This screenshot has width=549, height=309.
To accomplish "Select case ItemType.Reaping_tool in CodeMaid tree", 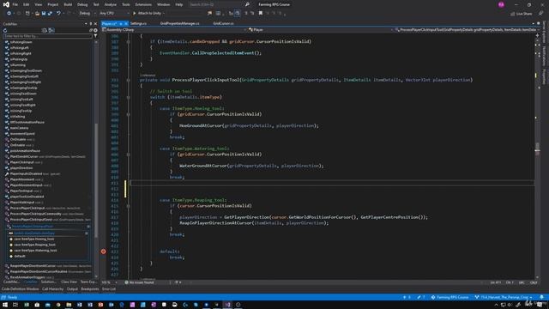I will point(34,245).
